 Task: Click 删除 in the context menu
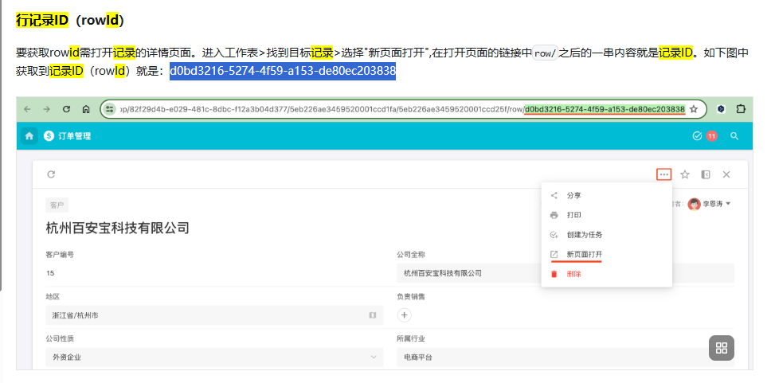573,274
